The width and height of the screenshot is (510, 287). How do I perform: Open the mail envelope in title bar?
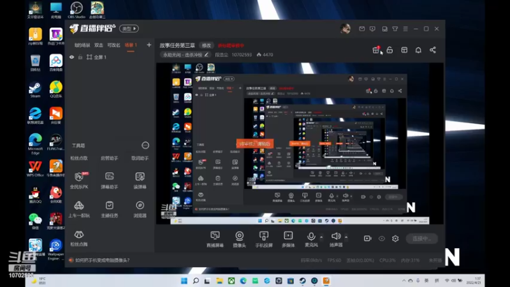(361, 29)
